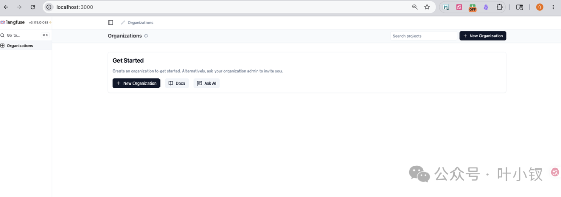561x197 pixels.
Task: Open the teal M browser extension
Action: click(x=446, y=7)
